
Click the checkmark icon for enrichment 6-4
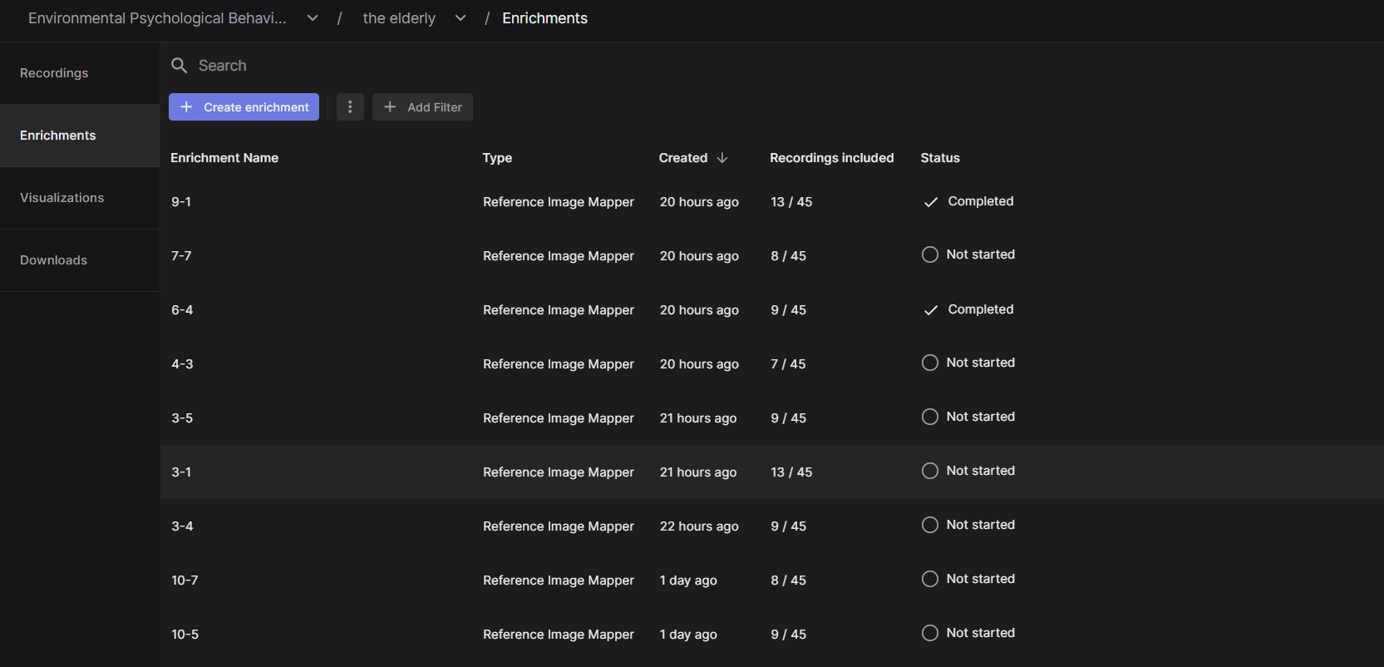[931, 310]
